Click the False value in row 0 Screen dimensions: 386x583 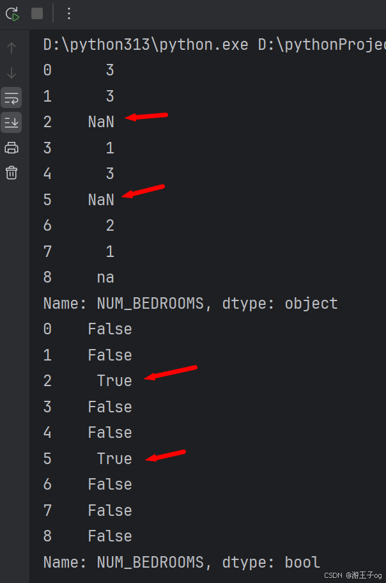coord(110,329)
